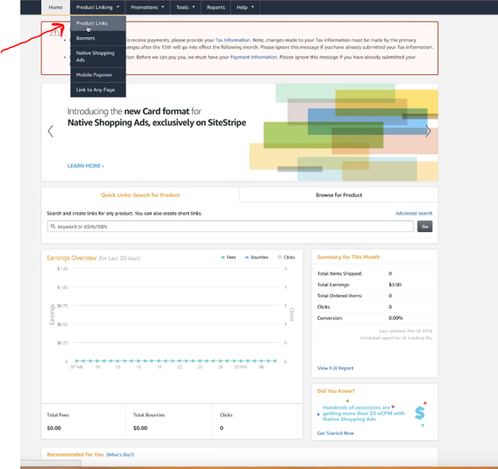This screenshot has width=498, height=469.
Task: Show the previous banner slide
Action: pyautogui.click(x=50, y=131)
